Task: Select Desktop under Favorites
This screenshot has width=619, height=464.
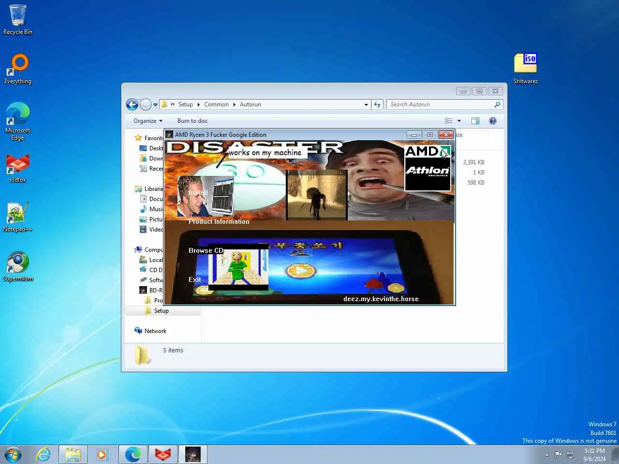Action: 151,148
